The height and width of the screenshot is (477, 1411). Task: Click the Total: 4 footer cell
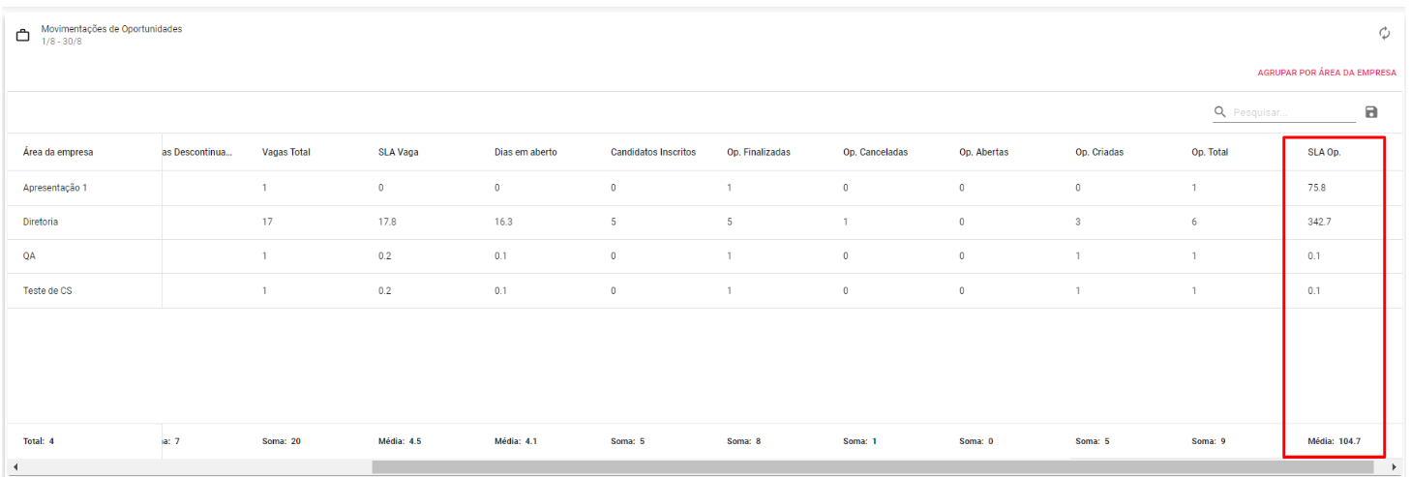(39, 441)
